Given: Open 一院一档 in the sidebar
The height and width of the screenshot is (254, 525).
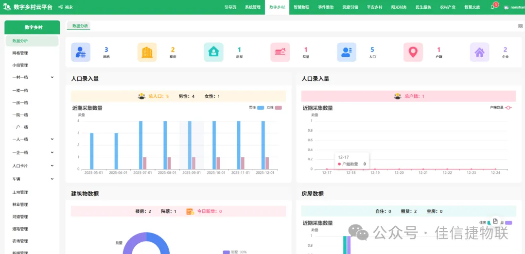Looking at the screenshot, I should (32, 115).
